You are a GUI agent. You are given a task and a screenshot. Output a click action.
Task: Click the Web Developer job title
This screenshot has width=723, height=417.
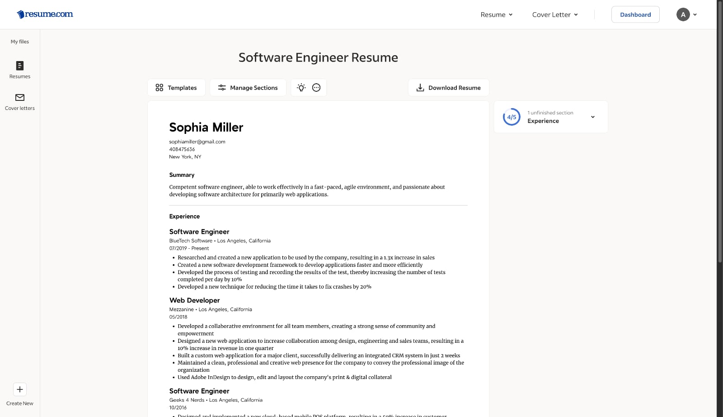(x=194, y=300)
